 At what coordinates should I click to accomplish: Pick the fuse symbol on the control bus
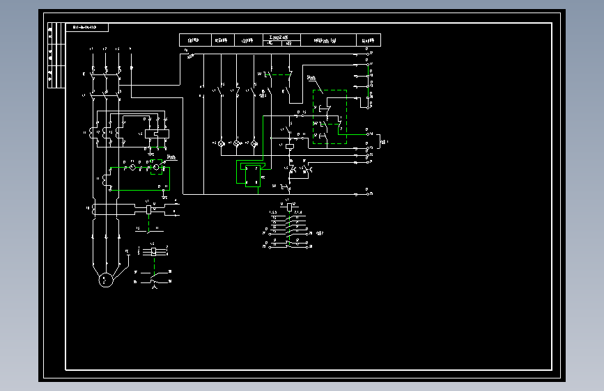pos(191,56)
